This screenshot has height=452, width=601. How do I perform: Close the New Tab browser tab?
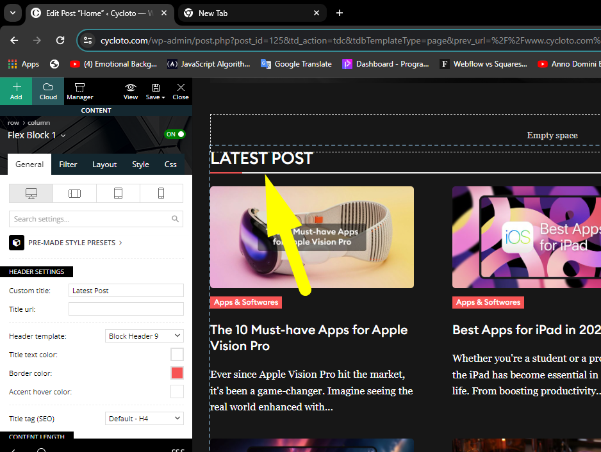(x=317, y=13)
